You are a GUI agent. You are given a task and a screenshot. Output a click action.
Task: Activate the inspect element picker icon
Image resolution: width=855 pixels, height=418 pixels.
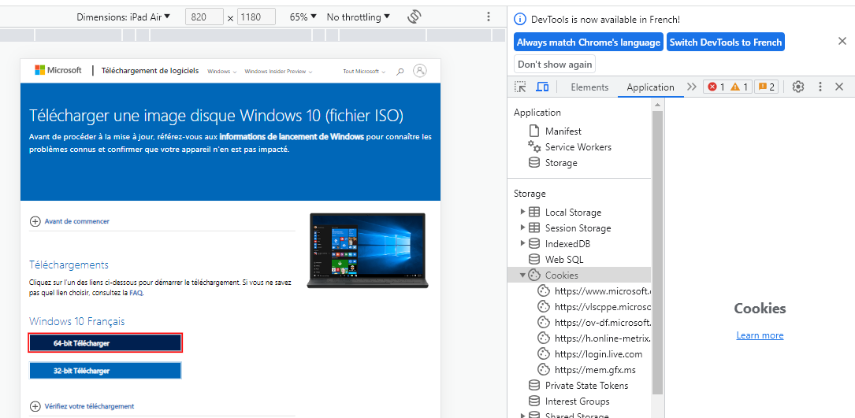pos(521,87)
